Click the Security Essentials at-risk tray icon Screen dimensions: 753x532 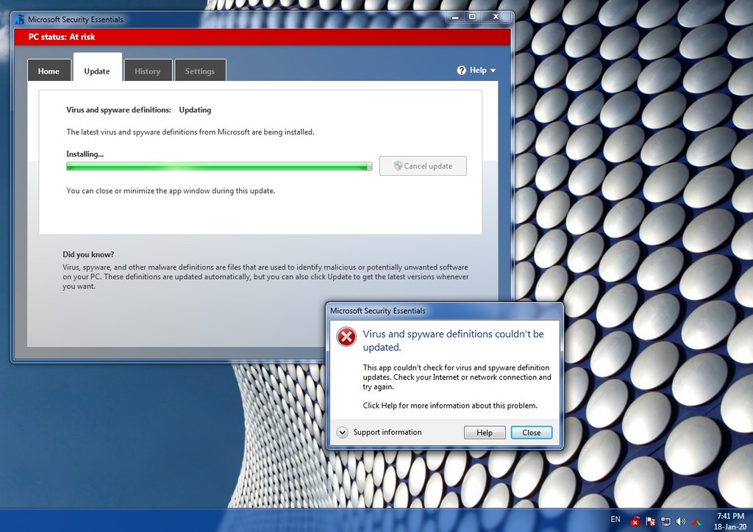(635, 521)
